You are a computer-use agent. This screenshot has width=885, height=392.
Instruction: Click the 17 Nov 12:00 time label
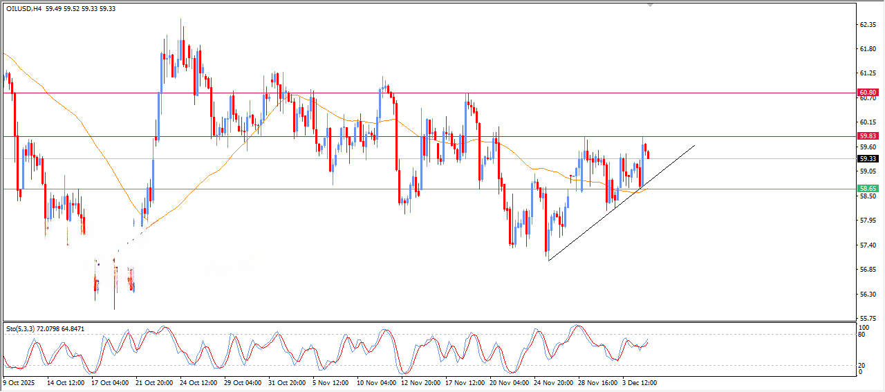pos(466,382)
